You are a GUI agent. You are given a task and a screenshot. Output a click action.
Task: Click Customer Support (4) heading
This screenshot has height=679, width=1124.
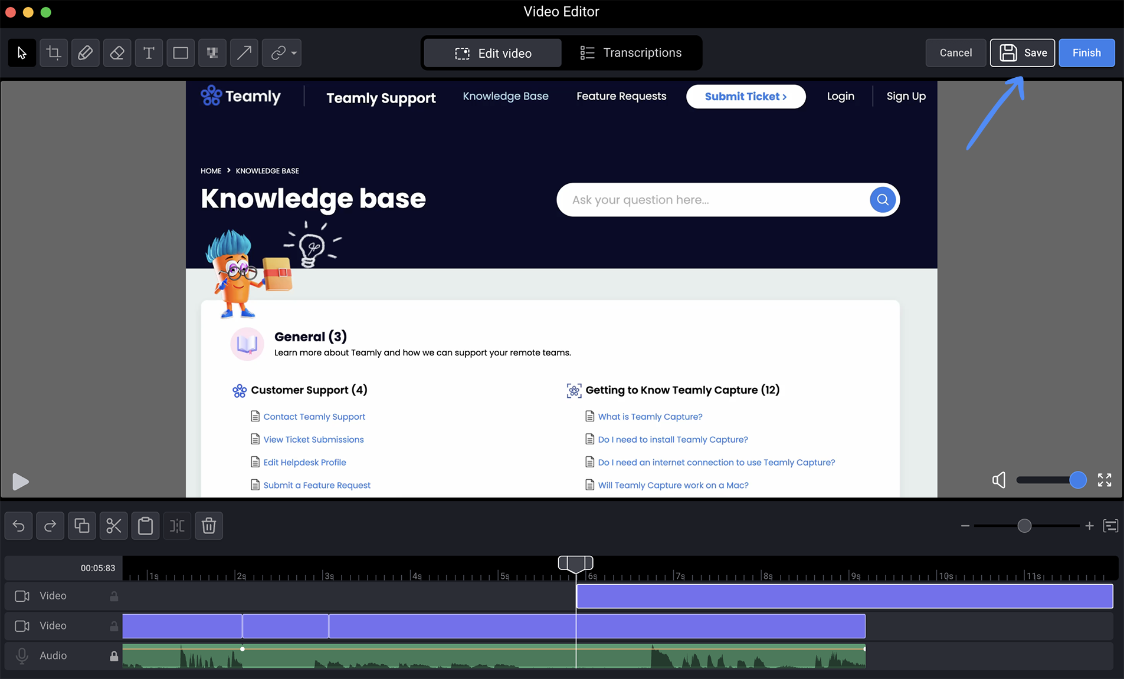[x=309, y=390]
